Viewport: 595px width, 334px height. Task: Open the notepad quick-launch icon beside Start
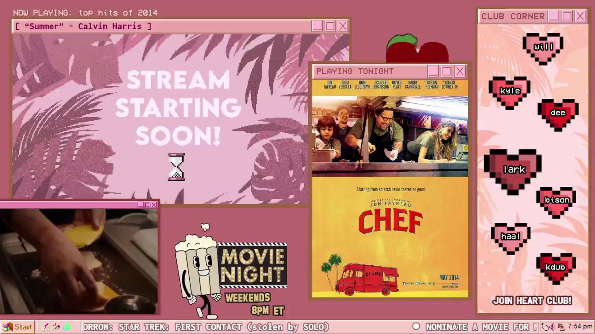[46, 327]
